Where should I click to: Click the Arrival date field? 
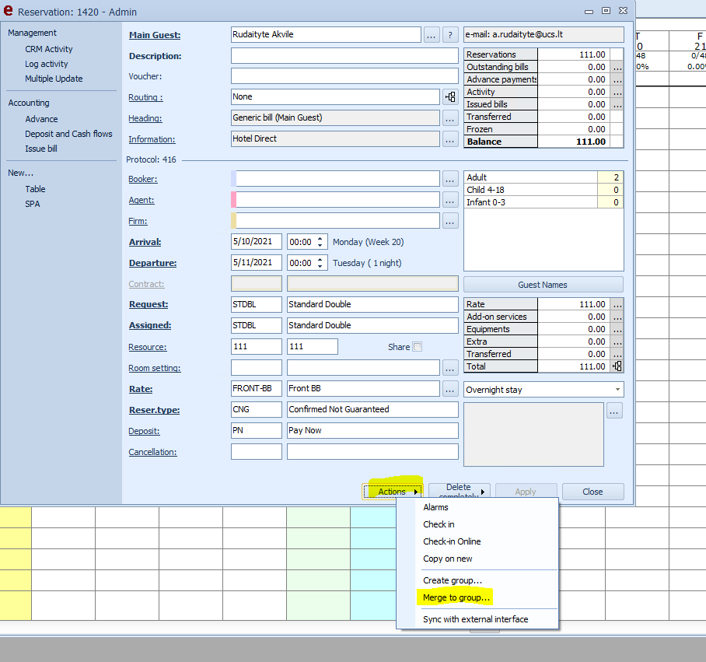[256, 242]
